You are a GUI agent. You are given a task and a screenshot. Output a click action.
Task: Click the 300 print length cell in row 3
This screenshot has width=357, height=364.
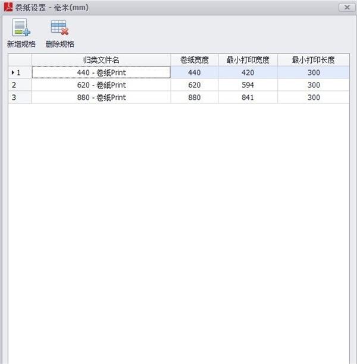point(314,97)
